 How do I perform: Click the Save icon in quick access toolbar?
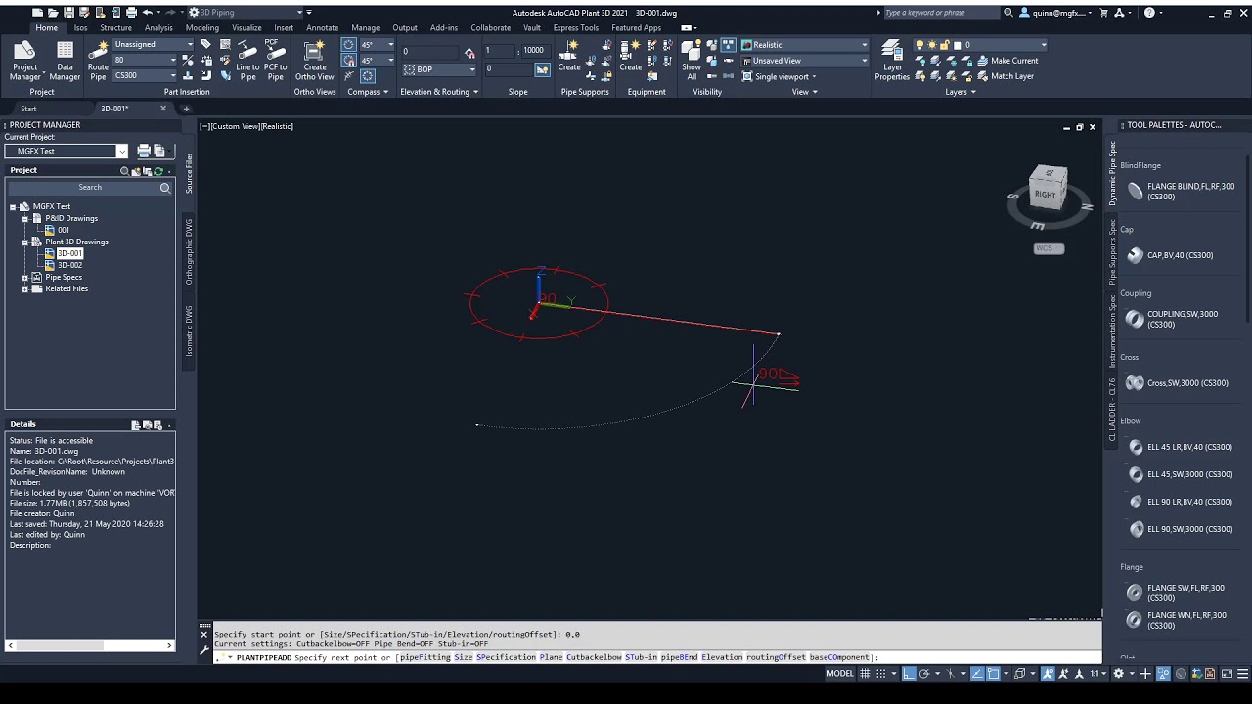coord(67,13)
